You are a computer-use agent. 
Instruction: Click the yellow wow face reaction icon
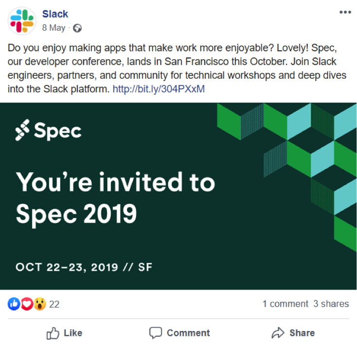[39, 304]
